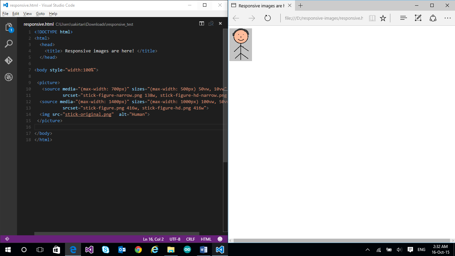Change the HTML language mode selector
The image size is (455, 256).
point(206,239)
